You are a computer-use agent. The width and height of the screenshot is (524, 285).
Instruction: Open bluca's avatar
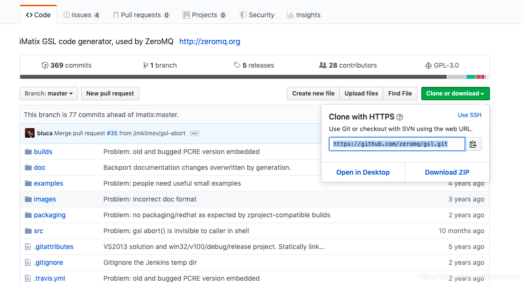click(30, 133)
